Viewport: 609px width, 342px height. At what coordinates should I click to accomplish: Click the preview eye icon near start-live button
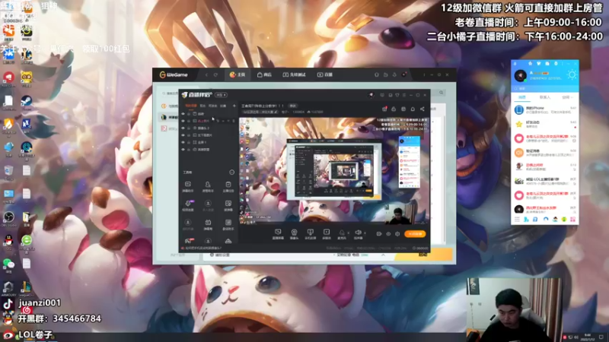point(388,234)
